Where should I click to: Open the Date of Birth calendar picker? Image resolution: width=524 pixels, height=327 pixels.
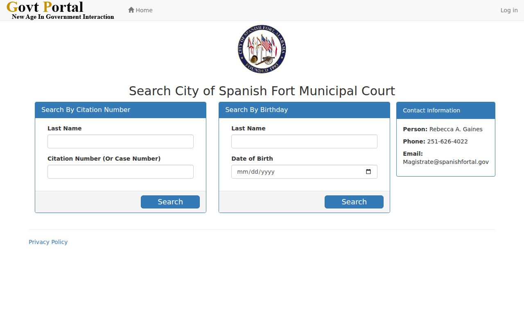coord(368,172)
